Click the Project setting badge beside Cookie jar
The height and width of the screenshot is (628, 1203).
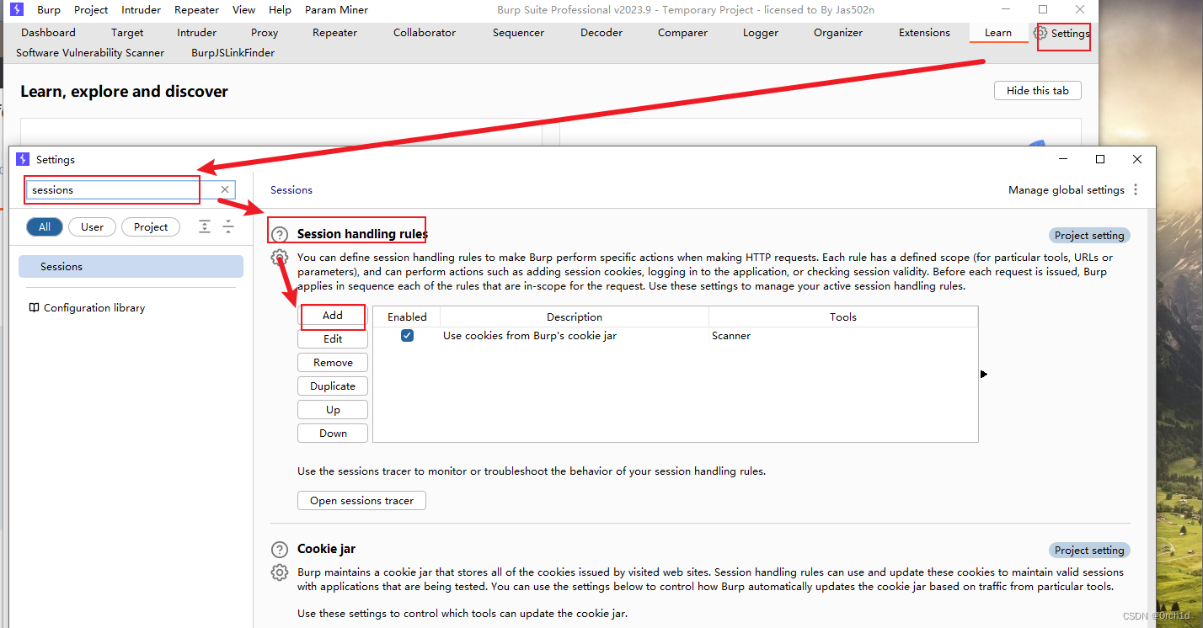pos(1089,551)
